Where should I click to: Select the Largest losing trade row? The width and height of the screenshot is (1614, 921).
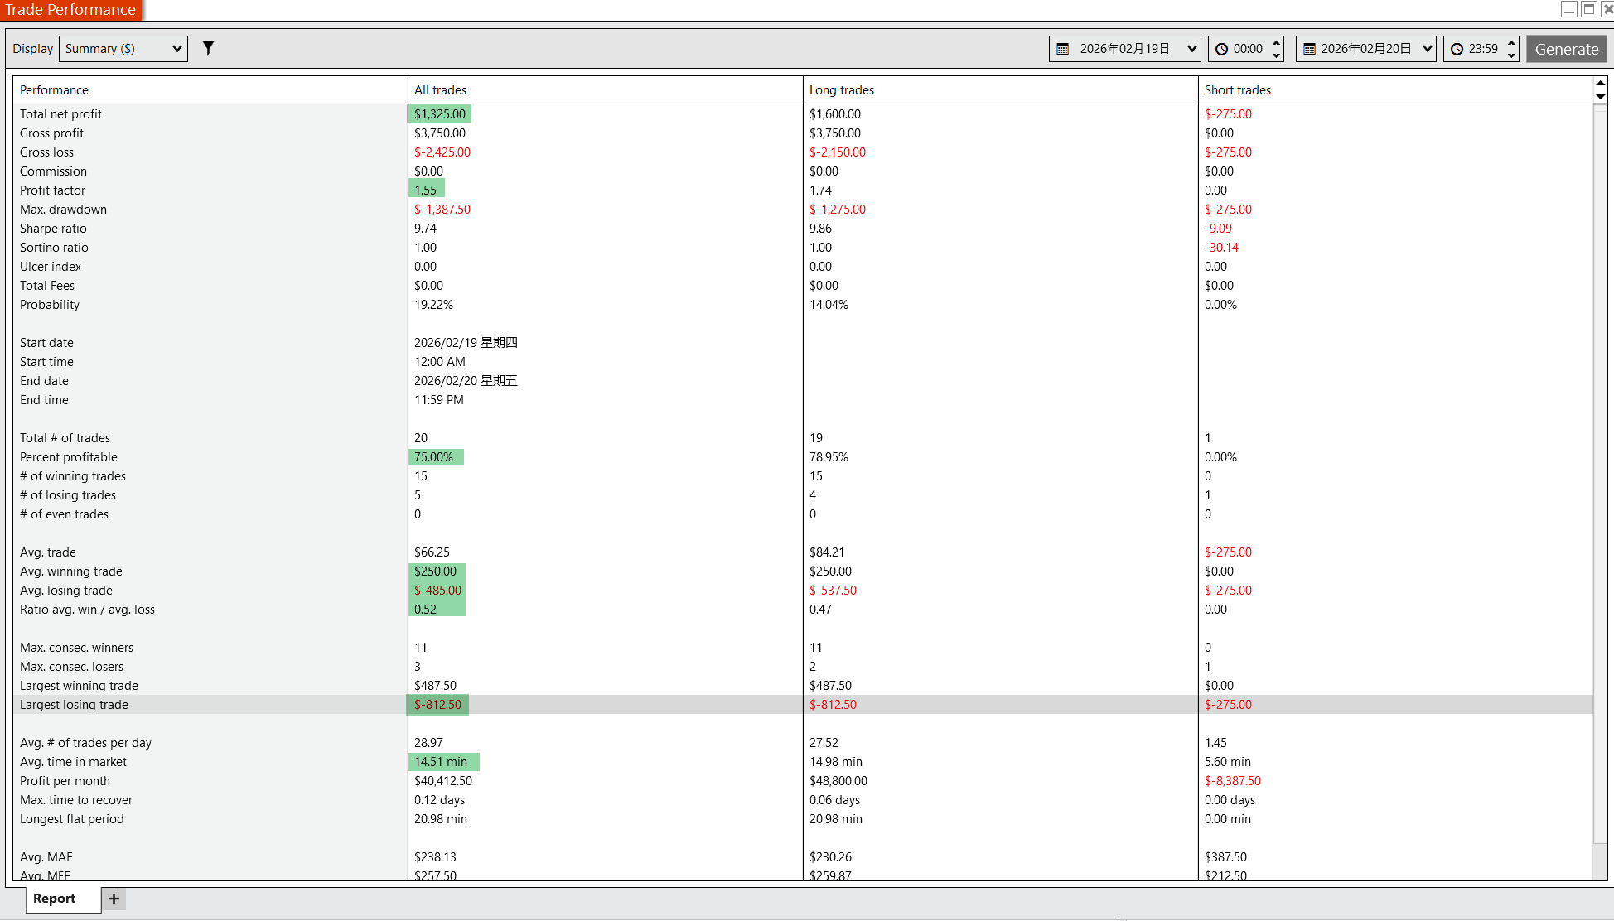click(x=74, y=705)
